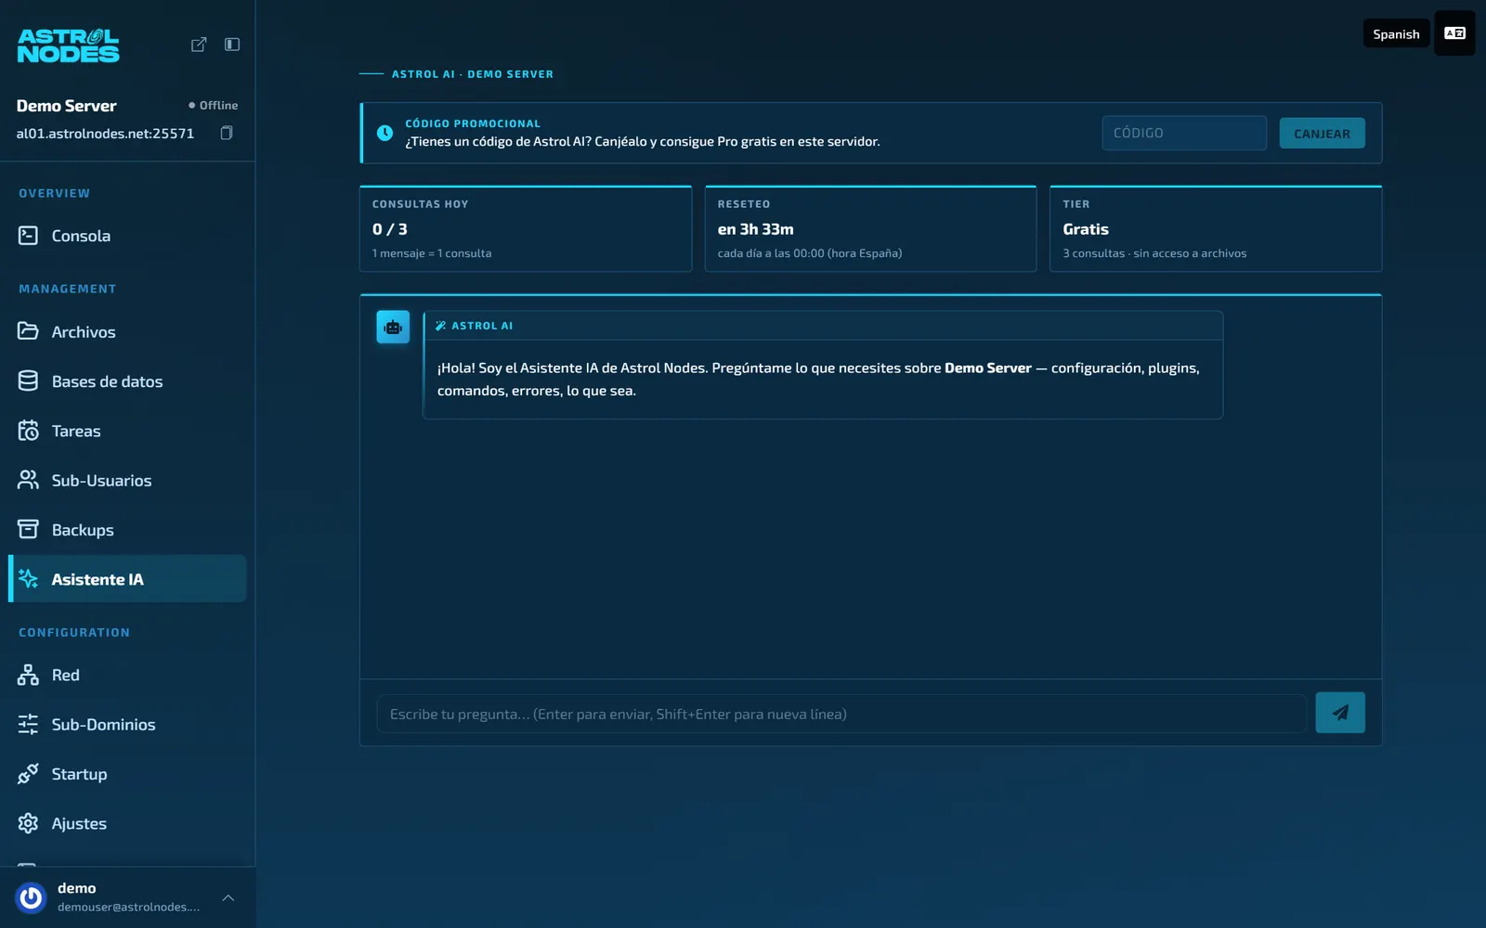Click the wand icon next to ASTROL AI header
The width and height of the screenshot is (1486, 928).
[441, 326]
